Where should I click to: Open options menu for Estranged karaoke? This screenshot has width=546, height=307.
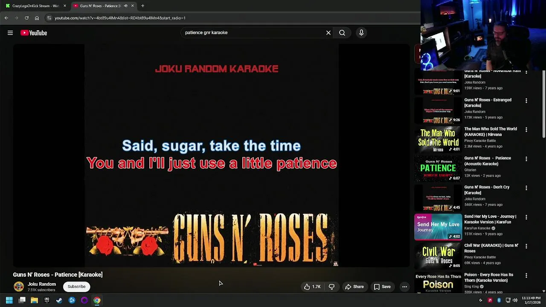click(526, 101)
